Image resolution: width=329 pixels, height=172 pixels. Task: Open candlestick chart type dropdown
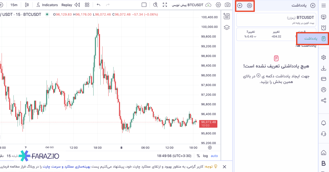pyautogui.click(x=27, y=5)
